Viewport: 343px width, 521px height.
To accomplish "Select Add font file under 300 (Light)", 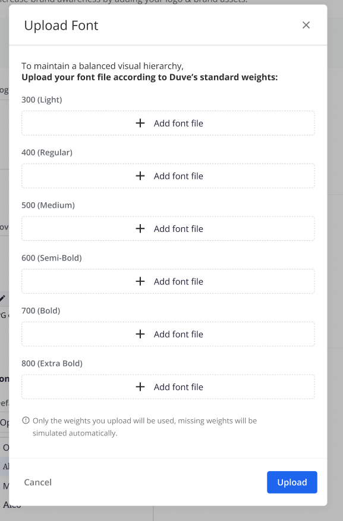I will coord(177,123).
